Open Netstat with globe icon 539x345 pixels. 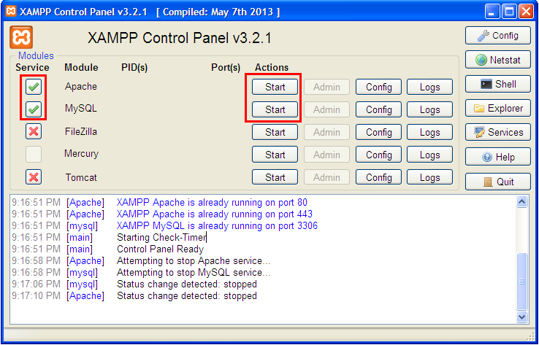[x=498, y=60]
